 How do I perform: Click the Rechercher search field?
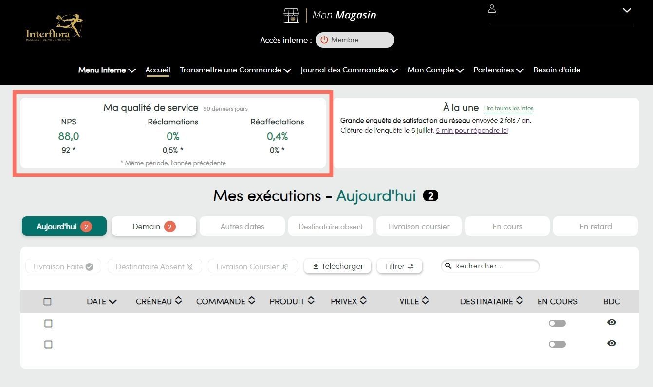point(490,266)
